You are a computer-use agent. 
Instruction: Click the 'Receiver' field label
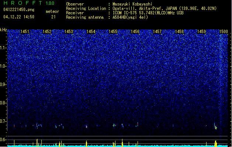(x=75, y=13)
